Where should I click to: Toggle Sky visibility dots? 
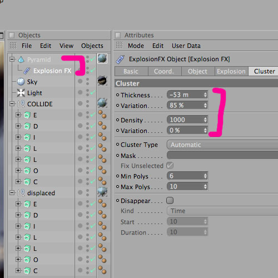coord(87,82)
